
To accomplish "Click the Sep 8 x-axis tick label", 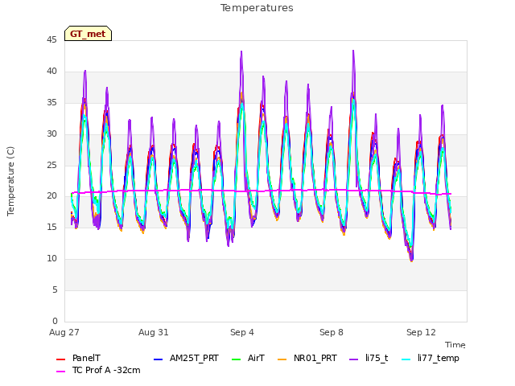I will coord(332,332).
